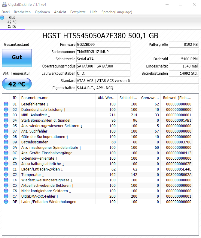Close the CrystalDiskInfo window

point(194,4)
